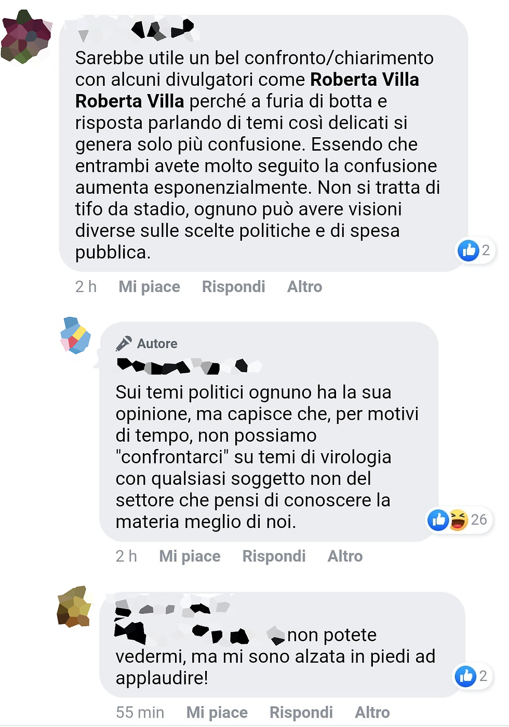Like the author's reply with Mi piace
Viewport: 509px width, 727px height.
[x=190, y=557]
